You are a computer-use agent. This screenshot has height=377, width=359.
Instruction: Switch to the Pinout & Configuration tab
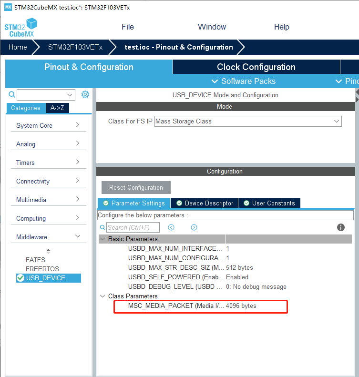tap(89, 67)
